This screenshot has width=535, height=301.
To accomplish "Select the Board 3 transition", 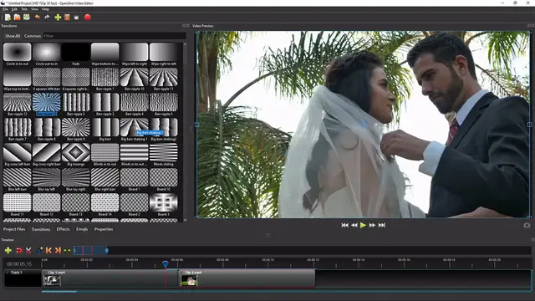I will click(164, 205).
